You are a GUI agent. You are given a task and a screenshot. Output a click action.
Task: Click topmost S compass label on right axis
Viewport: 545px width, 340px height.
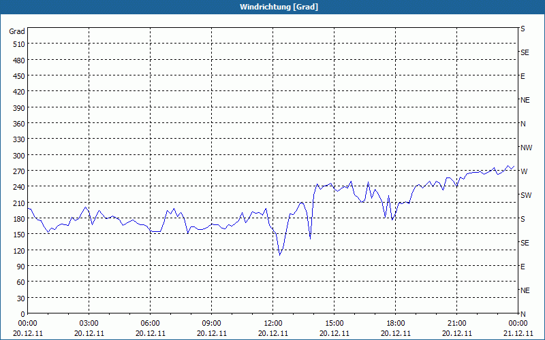pos(523,29)
